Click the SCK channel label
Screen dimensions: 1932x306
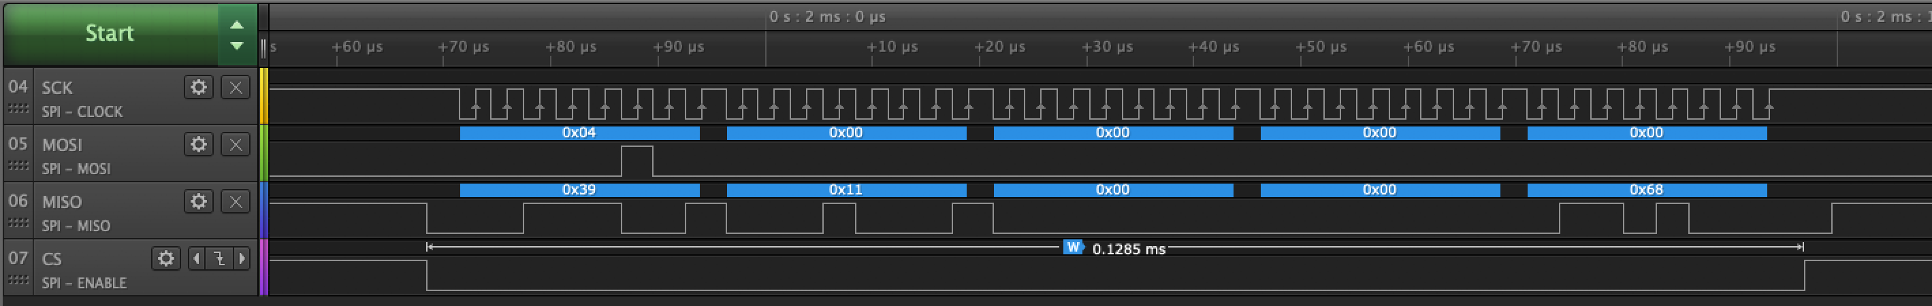click(57, 88)
